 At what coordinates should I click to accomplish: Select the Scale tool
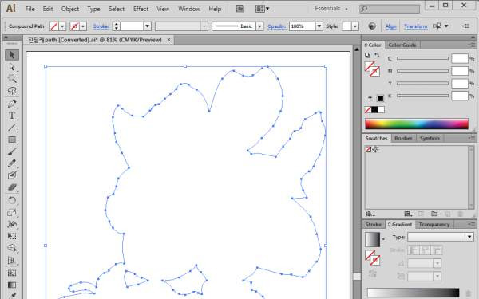click(12, 212)
